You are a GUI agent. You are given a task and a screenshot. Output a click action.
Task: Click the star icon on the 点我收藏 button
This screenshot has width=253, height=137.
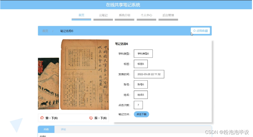click(194, 31)
